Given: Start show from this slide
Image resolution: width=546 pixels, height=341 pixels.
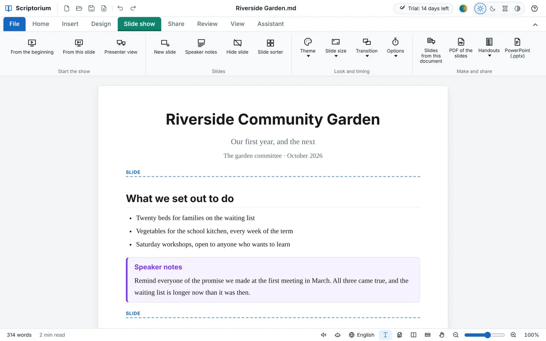Looking at the screenshot, I should tap(79, 47).
